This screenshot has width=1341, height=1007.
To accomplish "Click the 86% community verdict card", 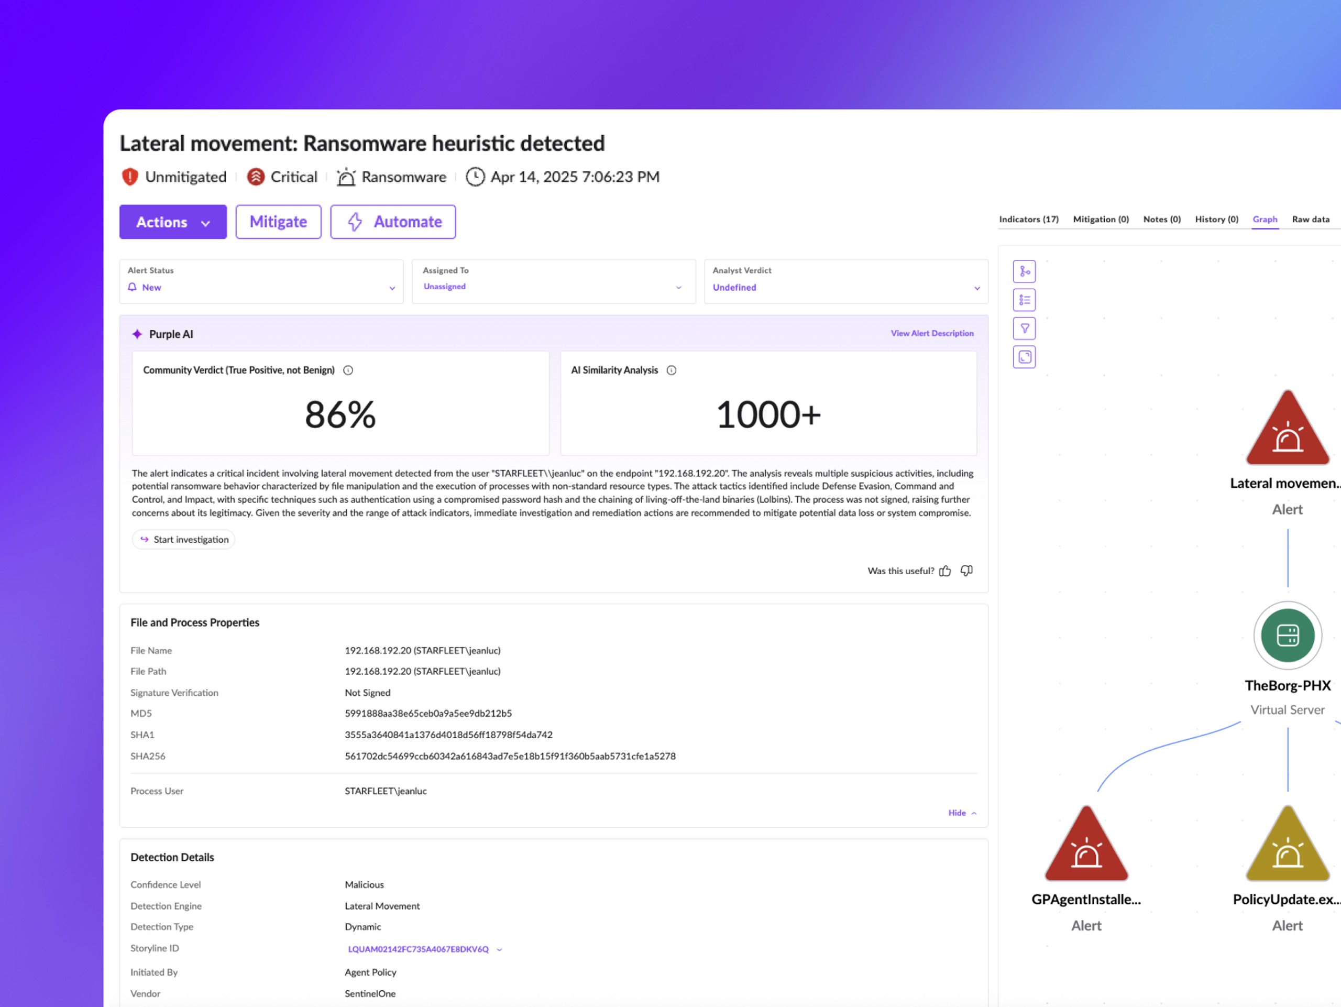I will pos(340,403).
